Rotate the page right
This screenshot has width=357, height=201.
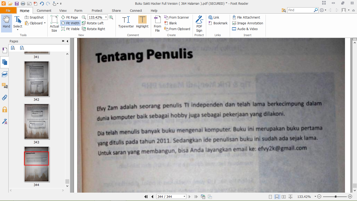click(94, 29)
